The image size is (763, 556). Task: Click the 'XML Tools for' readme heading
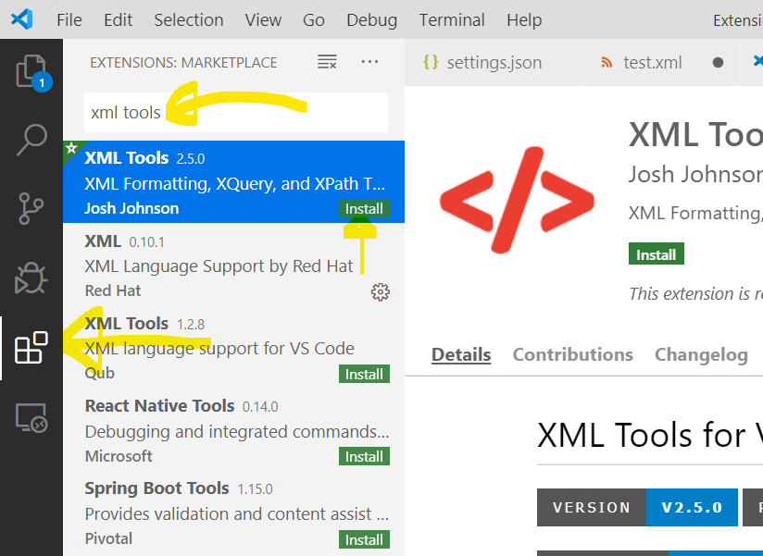[x=642, y=435]
